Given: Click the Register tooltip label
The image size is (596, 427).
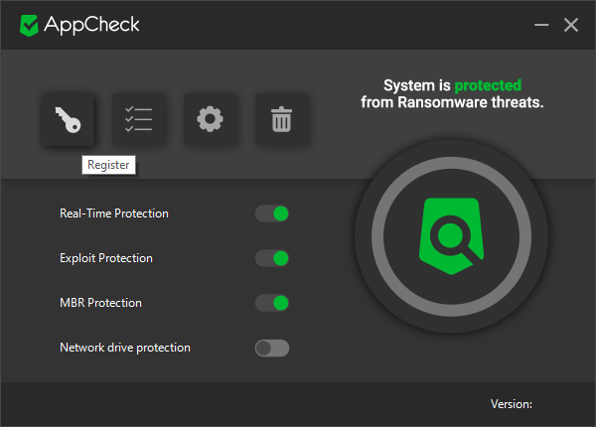Looking at the screenshot, I should [x=108, y=165].
